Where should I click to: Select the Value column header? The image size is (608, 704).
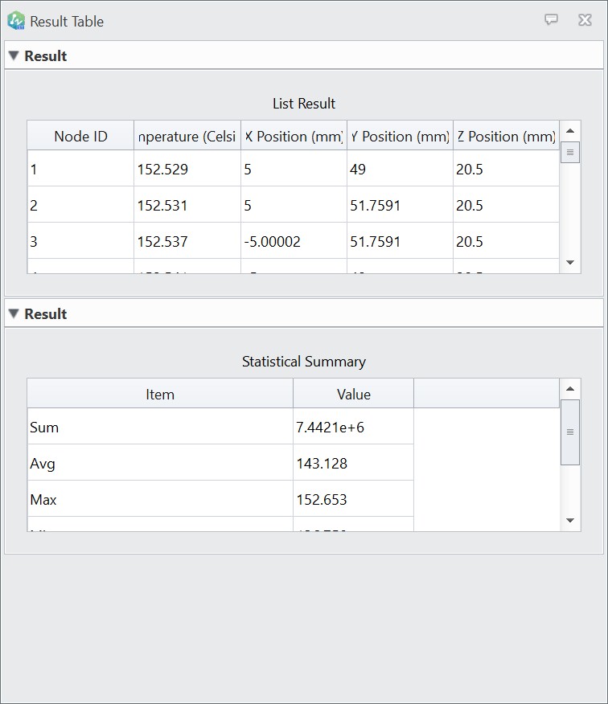(x=353, y=395)
